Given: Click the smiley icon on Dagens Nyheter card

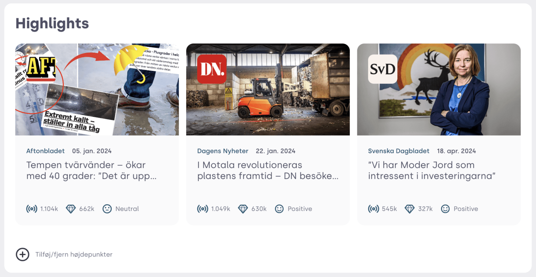Looking at the screenshot, I should [279, 209].
